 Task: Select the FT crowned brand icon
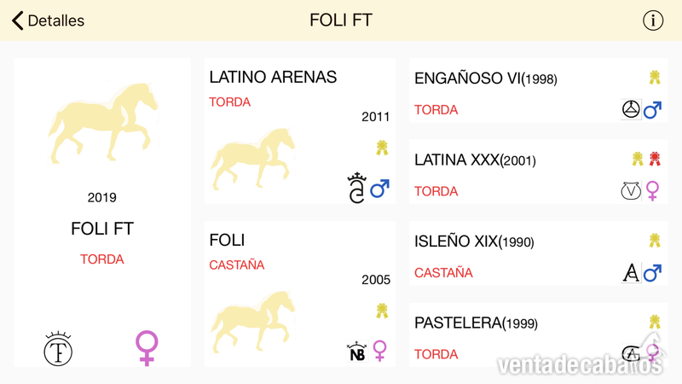58,349
